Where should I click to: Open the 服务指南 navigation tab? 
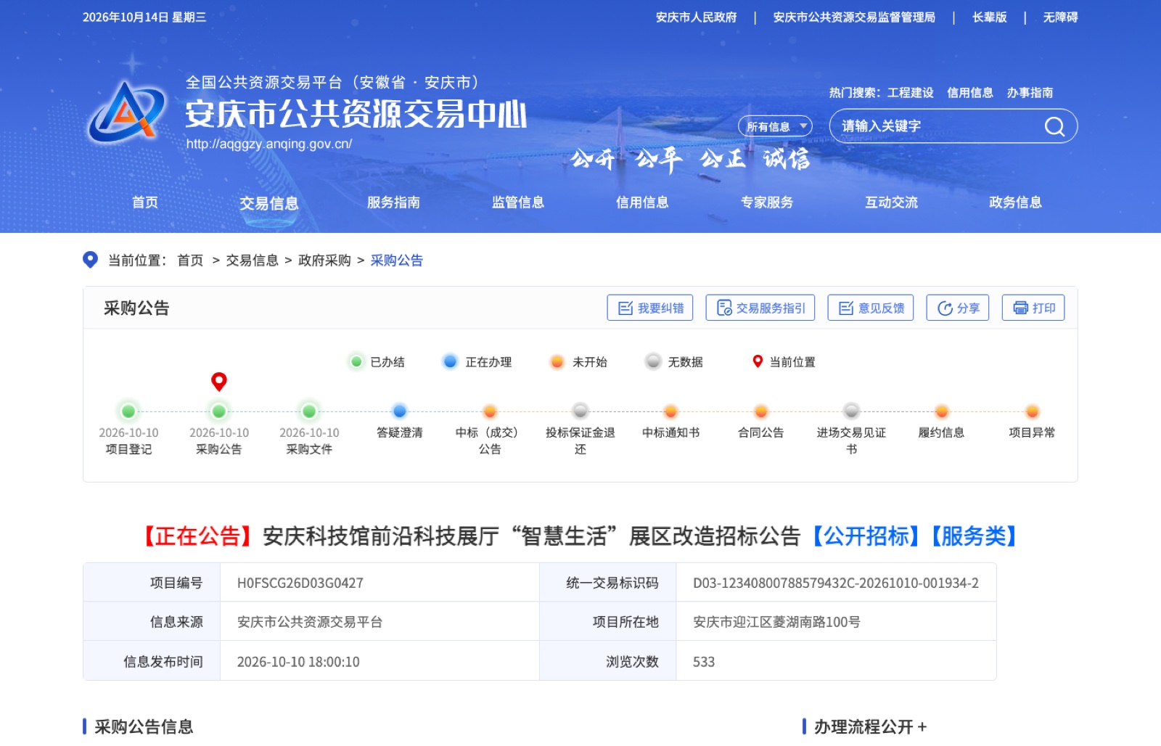(x=393, y=202)
